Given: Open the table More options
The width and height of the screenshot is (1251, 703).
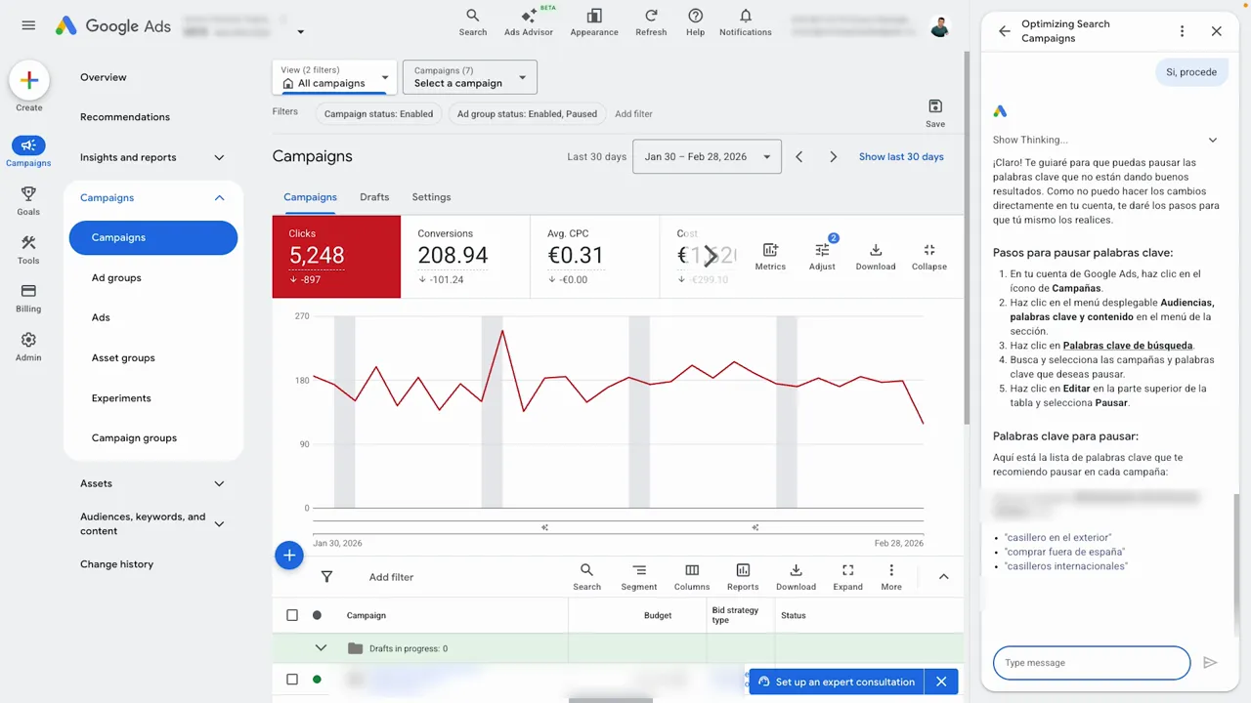Looking at the screenshot, I should click(x=891, y=577).
